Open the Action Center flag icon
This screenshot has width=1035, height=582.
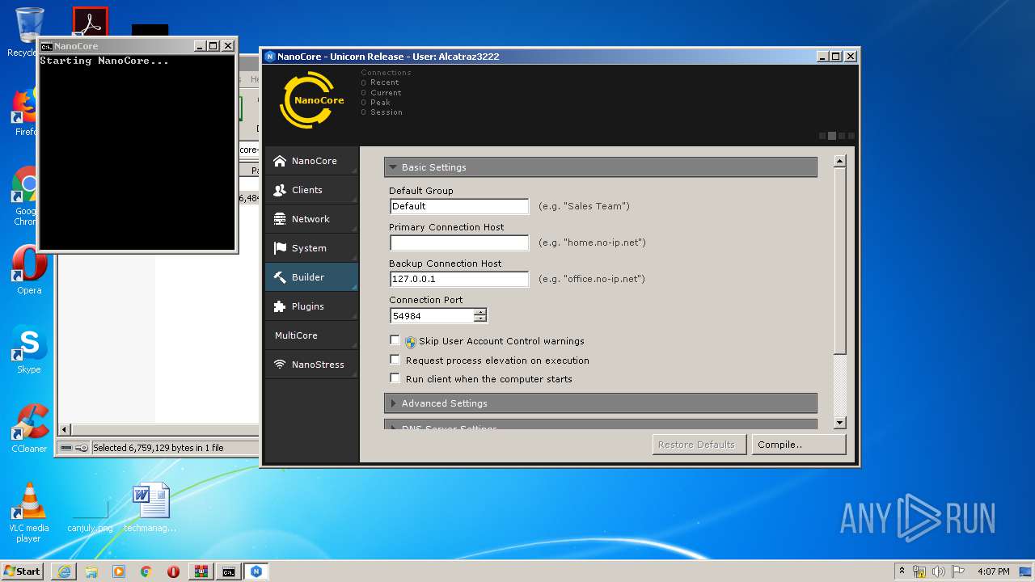(x=958, y=571)
